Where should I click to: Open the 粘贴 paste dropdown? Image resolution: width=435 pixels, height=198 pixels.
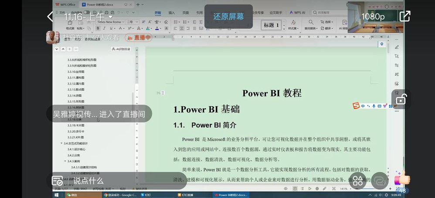[x=80, y=28]
